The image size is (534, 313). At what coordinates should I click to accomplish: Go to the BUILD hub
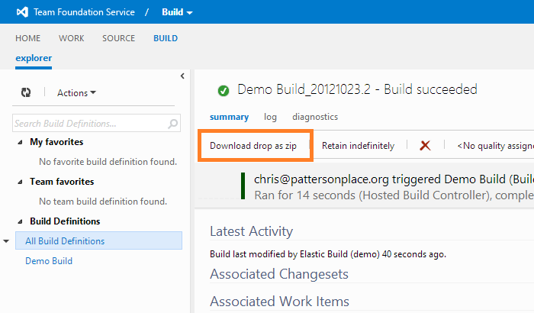[166, 38]
